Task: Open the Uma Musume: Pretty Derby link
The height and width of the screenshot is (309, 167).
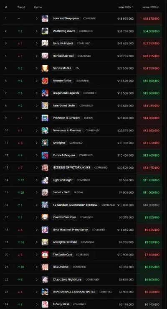Action: tap(70, 230)
